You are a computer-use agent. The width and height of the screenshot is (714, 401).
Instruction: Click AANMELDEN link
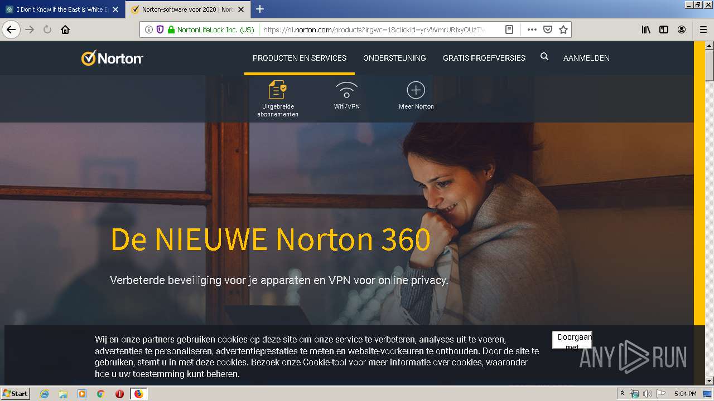pyautogui.click(x=586, y=58)
